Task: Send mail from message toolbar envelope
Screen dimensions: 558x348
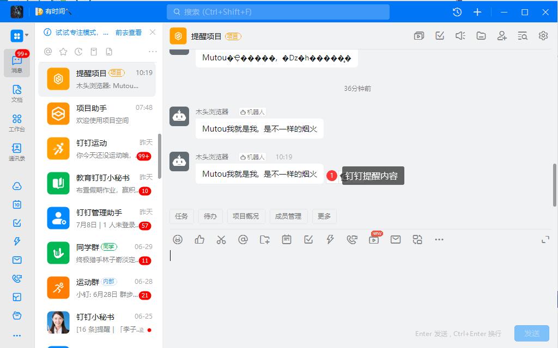Action: [x=396, y=240]
